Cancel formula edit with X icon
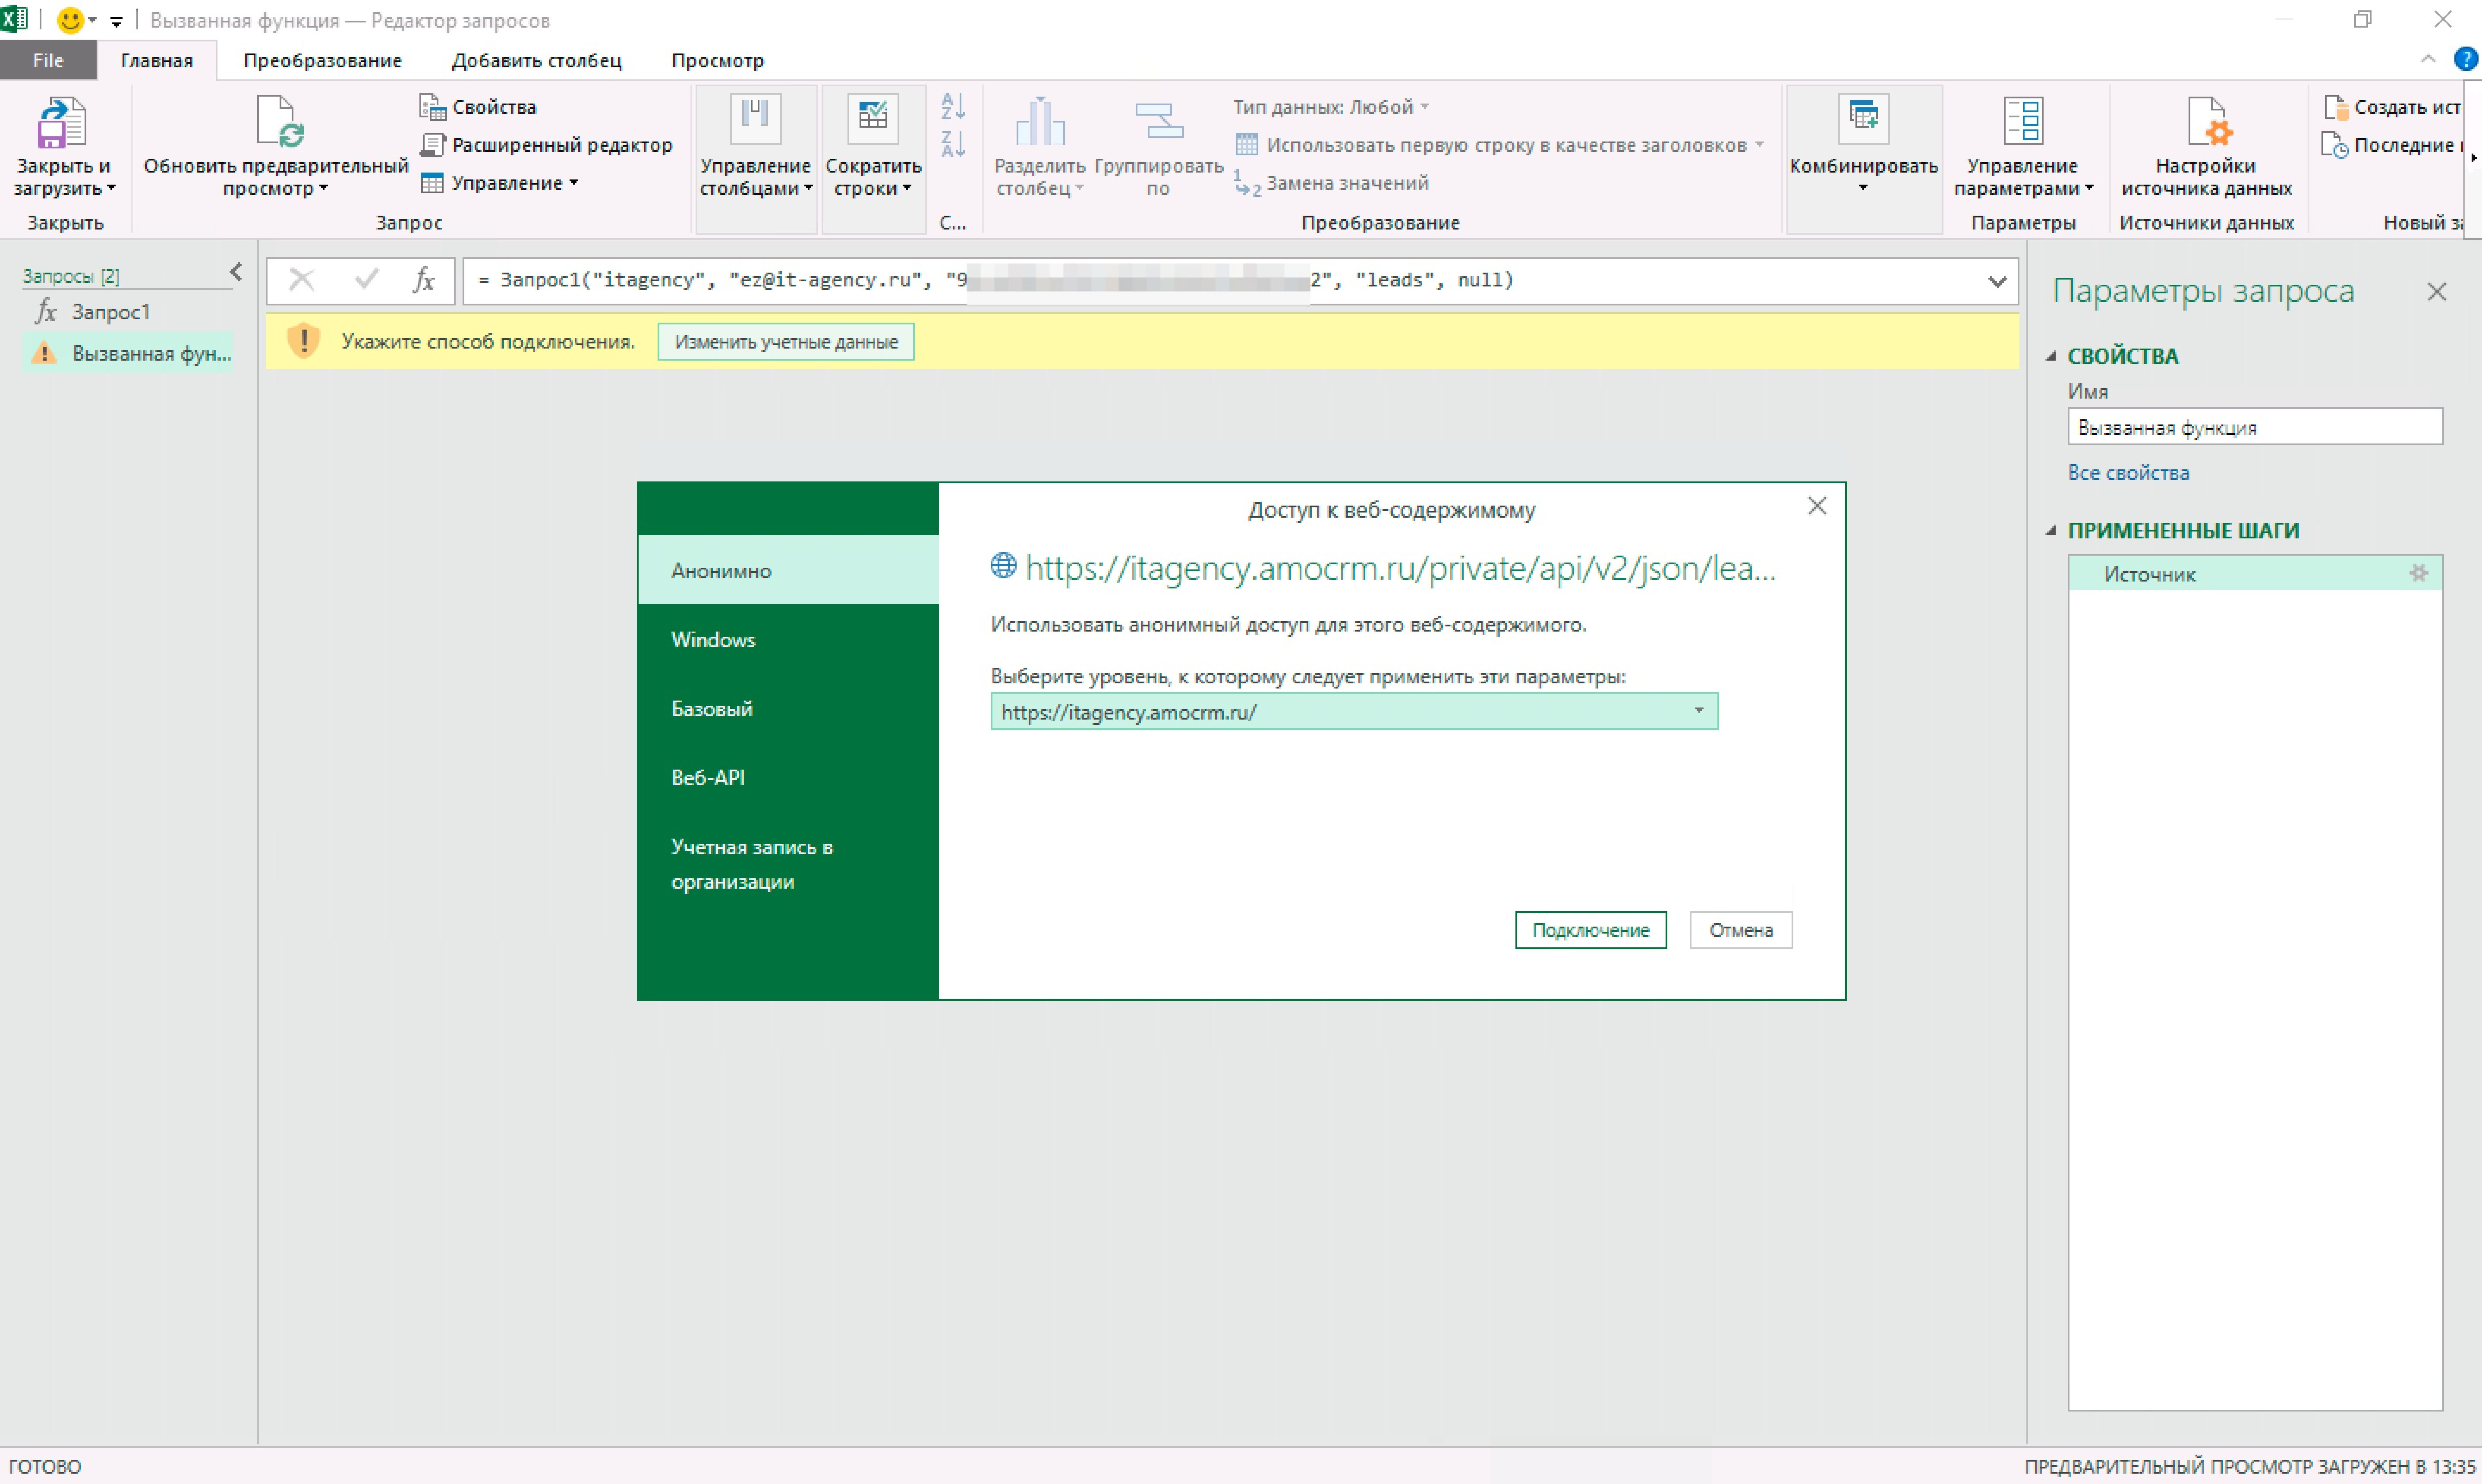The width and height of the screenshot is (2482, 1484). point(302,280)
